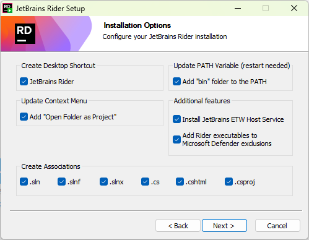Screen dimensions: 309x240
Task: Toggle Microsoft Defender exclusions checkbox
Action: click(x=176, y=140)
